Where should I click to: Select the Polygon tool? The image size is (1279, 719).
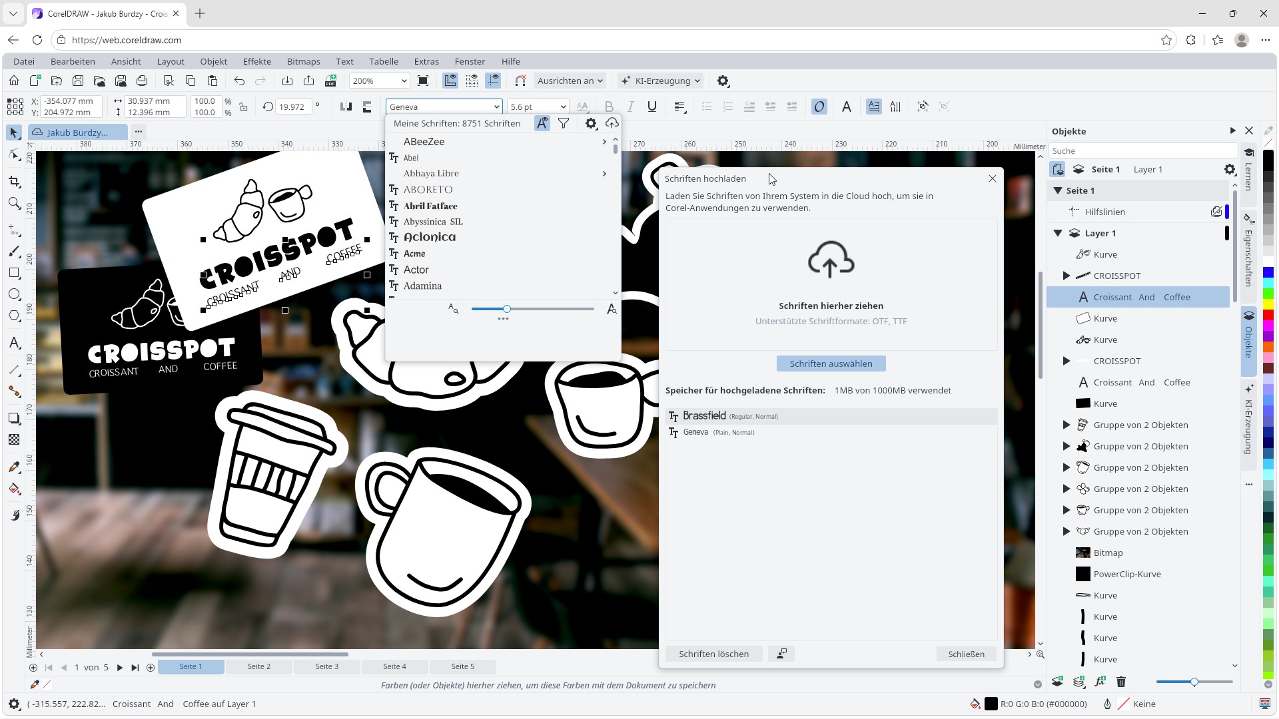pos(14,316)
